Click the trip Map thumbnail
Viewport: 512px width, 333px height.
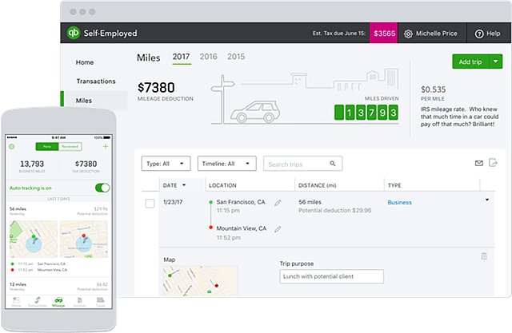click(x=200, y=281)
